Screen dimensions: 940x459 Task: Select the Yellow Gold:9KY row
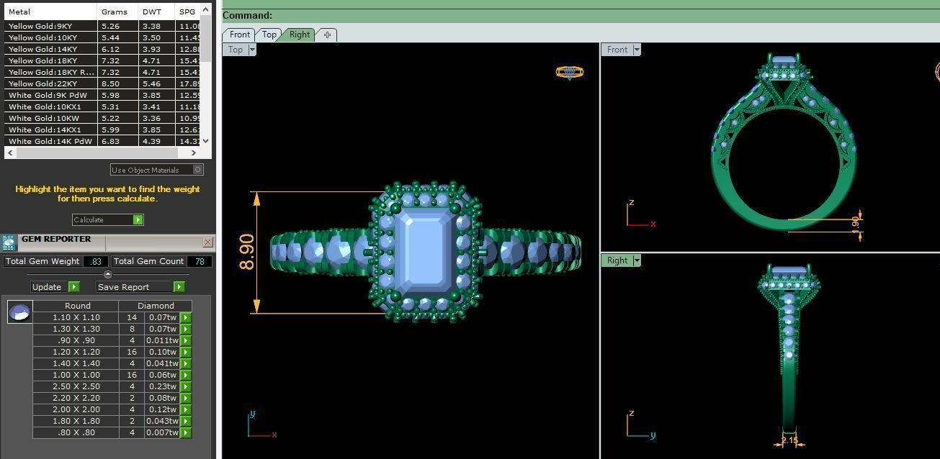click(x=102, y=26)
